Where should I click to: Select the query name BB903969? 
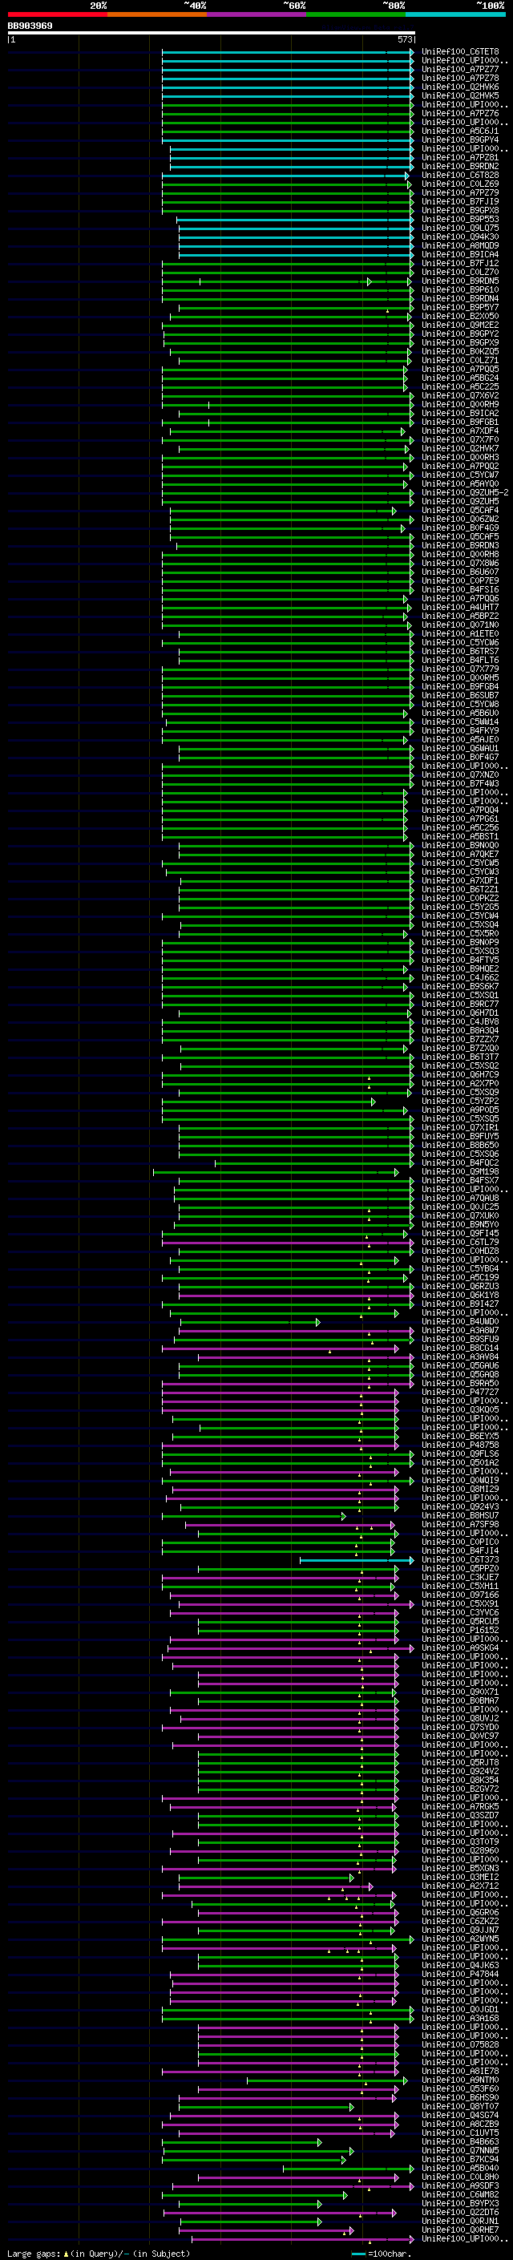coord(30,26)
